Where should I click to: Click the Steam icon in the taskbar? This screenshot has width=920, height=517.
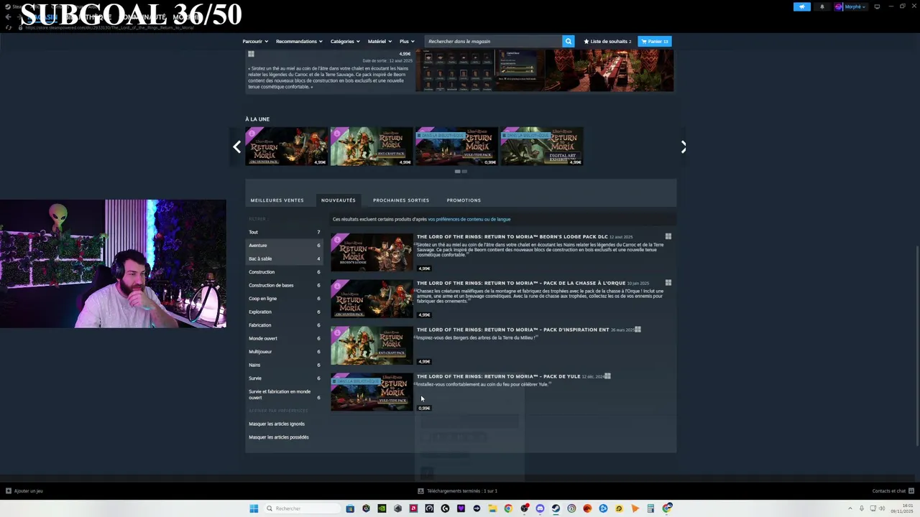pos(556,508)
